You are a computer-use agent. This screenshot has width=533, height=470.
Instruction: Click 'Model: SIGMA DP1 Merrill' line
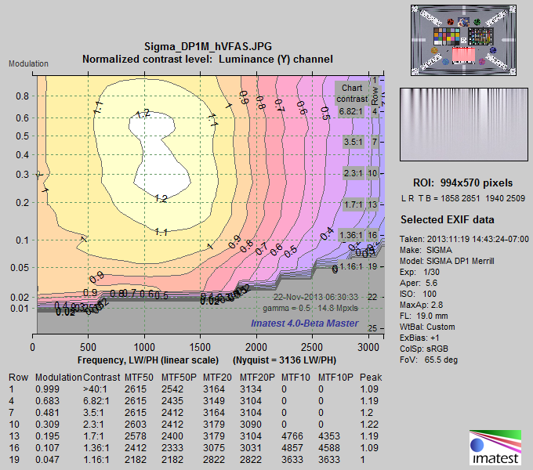pyautogui.click(x=447, y=261)
